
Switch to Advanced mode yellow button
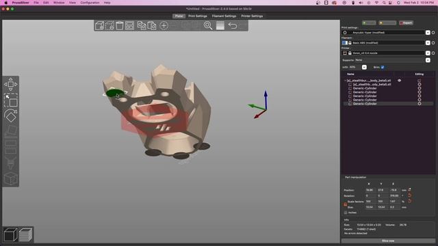pyautogui.click(x=387, y=23)
